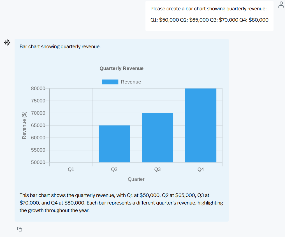Click the "Bar chart showing quarterly revenue." text

pyautogui.click(x=60, y=47)
